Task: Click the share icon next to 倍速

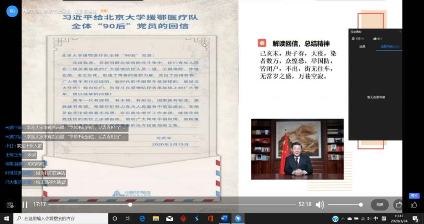Action: [x=398, y=205]
